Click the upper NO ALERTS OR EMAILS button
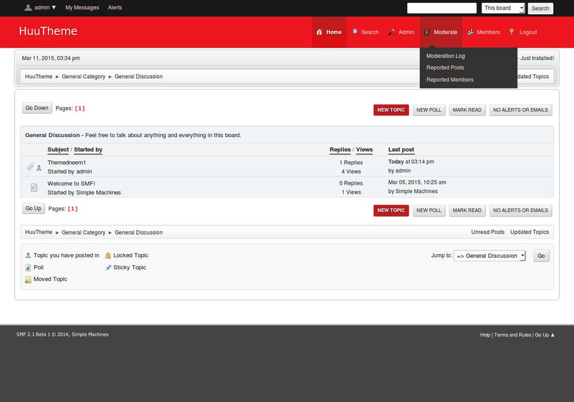574x402 pixels. tap(521, 110)
